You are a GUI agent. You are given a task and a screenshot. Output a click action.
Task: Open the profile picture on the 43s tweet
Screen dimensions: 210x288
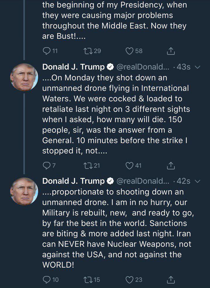24,77
